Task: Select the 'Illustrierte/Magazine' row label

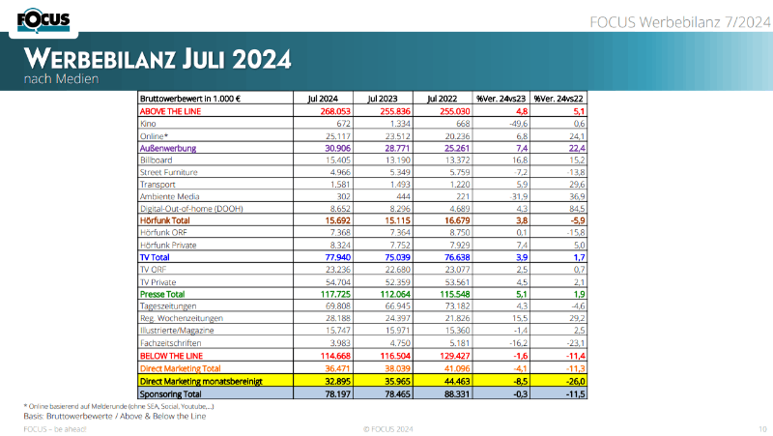Action: click(177, 331)
